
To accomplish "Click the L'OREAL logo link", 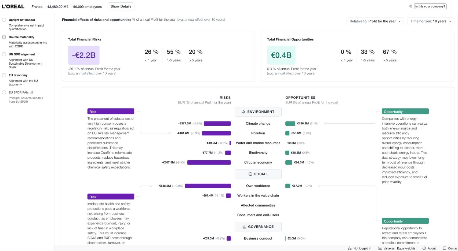I will click(13, 6).
